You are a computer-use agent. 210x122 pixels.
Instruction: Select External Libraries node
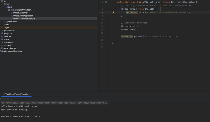9,48
